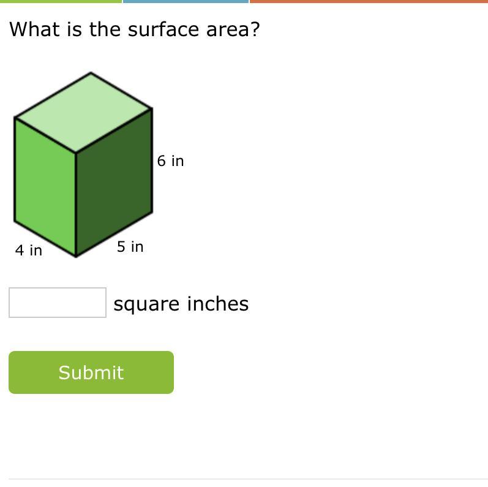Click the 'square inches' unit label
488x487 pixels.
point(181,304)
